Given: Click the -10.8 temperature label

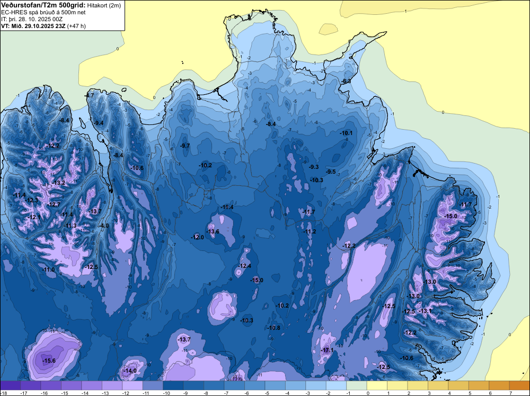Looking at the screenshot, I should click(274, 328).
